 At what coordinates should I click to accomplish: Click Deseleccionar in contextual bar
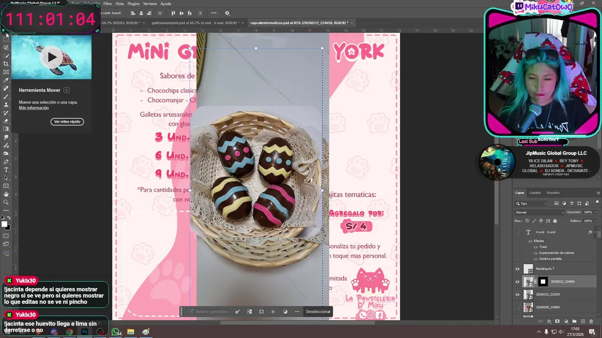[318, 311]
